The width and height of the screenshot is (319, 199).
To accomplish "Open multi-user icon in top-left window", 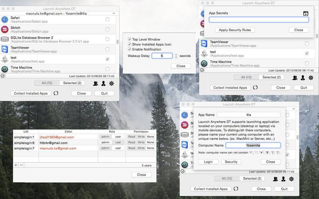I will click(95, 83).
